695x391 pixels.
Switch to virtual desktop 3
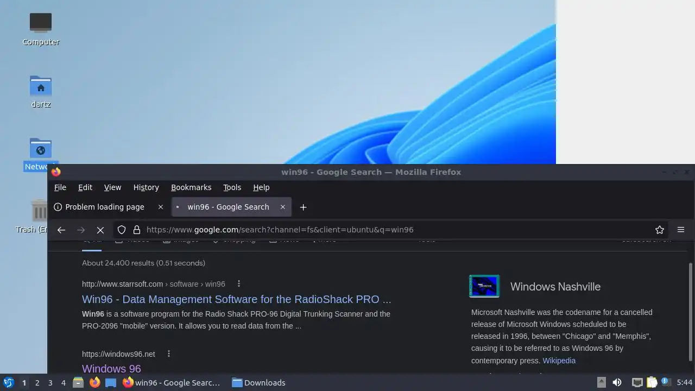coord(50,382)
